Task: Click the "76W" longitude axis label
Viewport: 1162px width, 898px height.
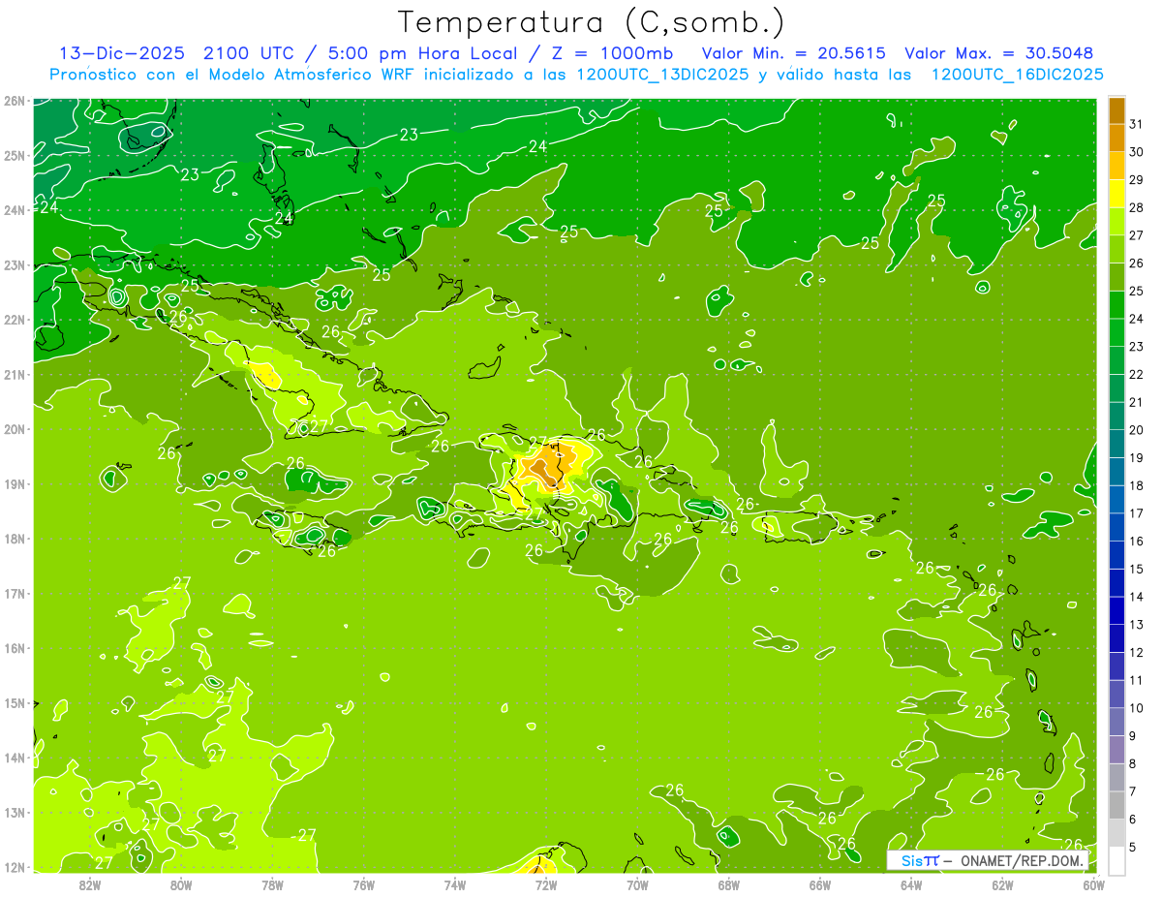Action: (x=364, y=884)
